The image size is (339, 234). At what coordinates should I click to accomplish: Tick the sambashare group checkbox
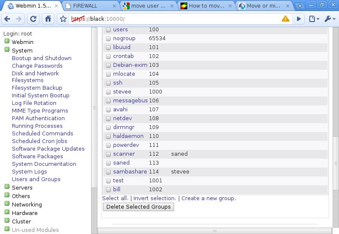108,172
